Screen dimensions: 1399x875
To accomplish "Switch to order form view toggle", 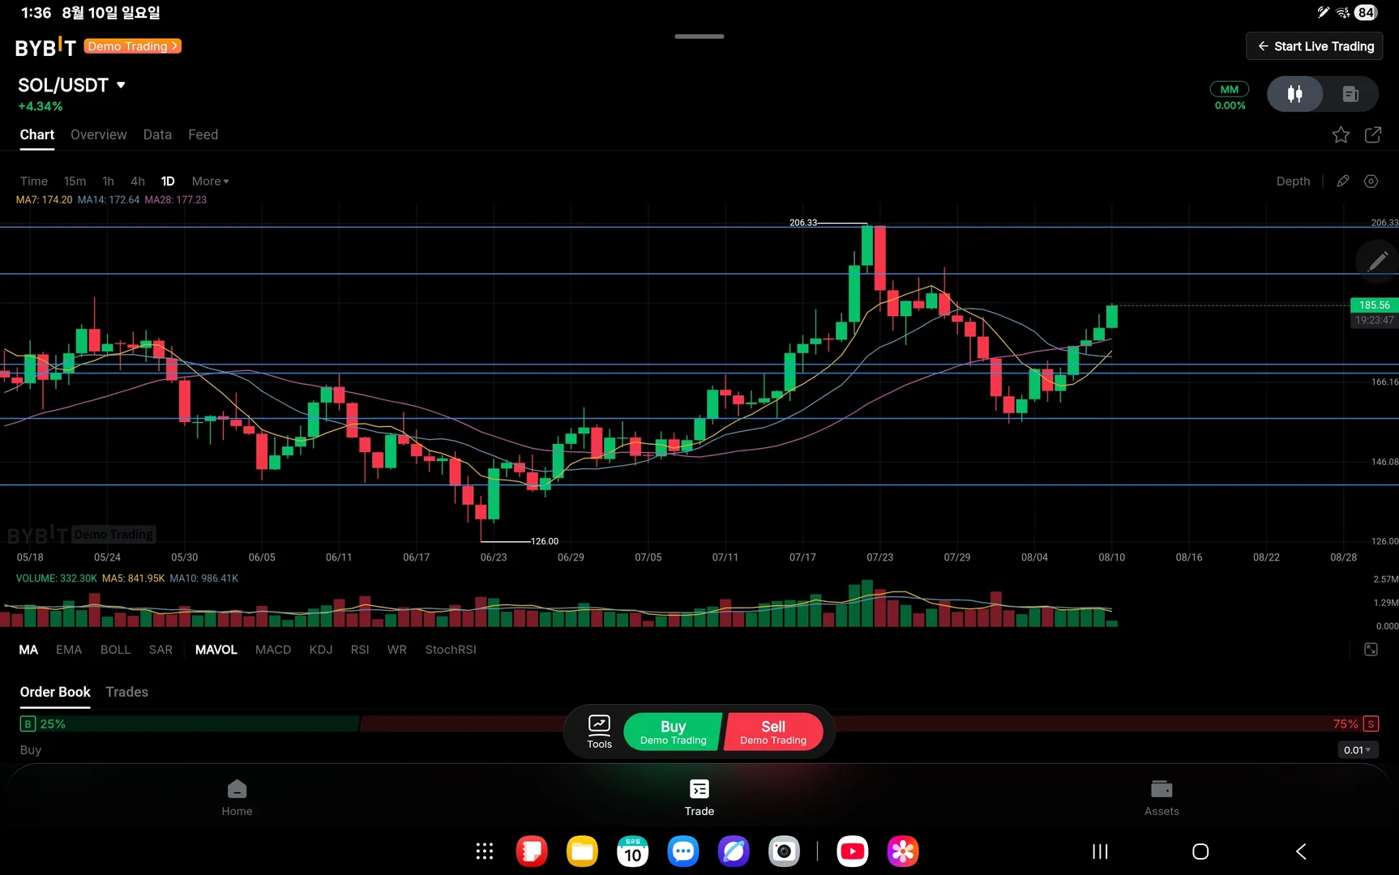I will [1350, 94].
